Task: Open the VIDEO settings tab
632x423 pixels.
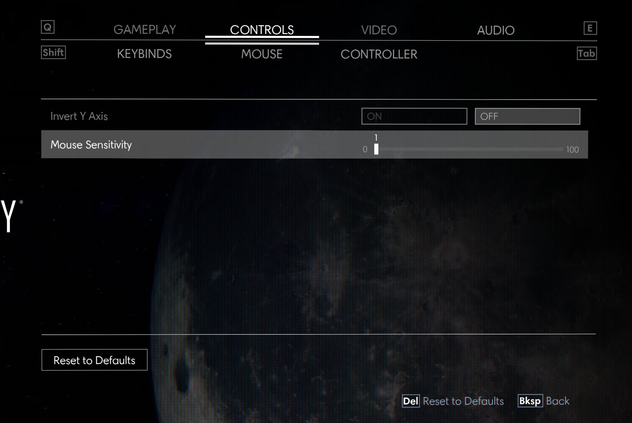Action: click(x=379, y=30)
